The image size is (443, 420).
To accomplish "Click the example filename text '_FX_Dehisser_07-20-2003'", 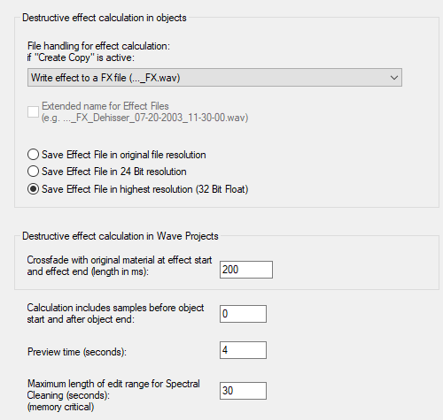I will pos(134,118).
